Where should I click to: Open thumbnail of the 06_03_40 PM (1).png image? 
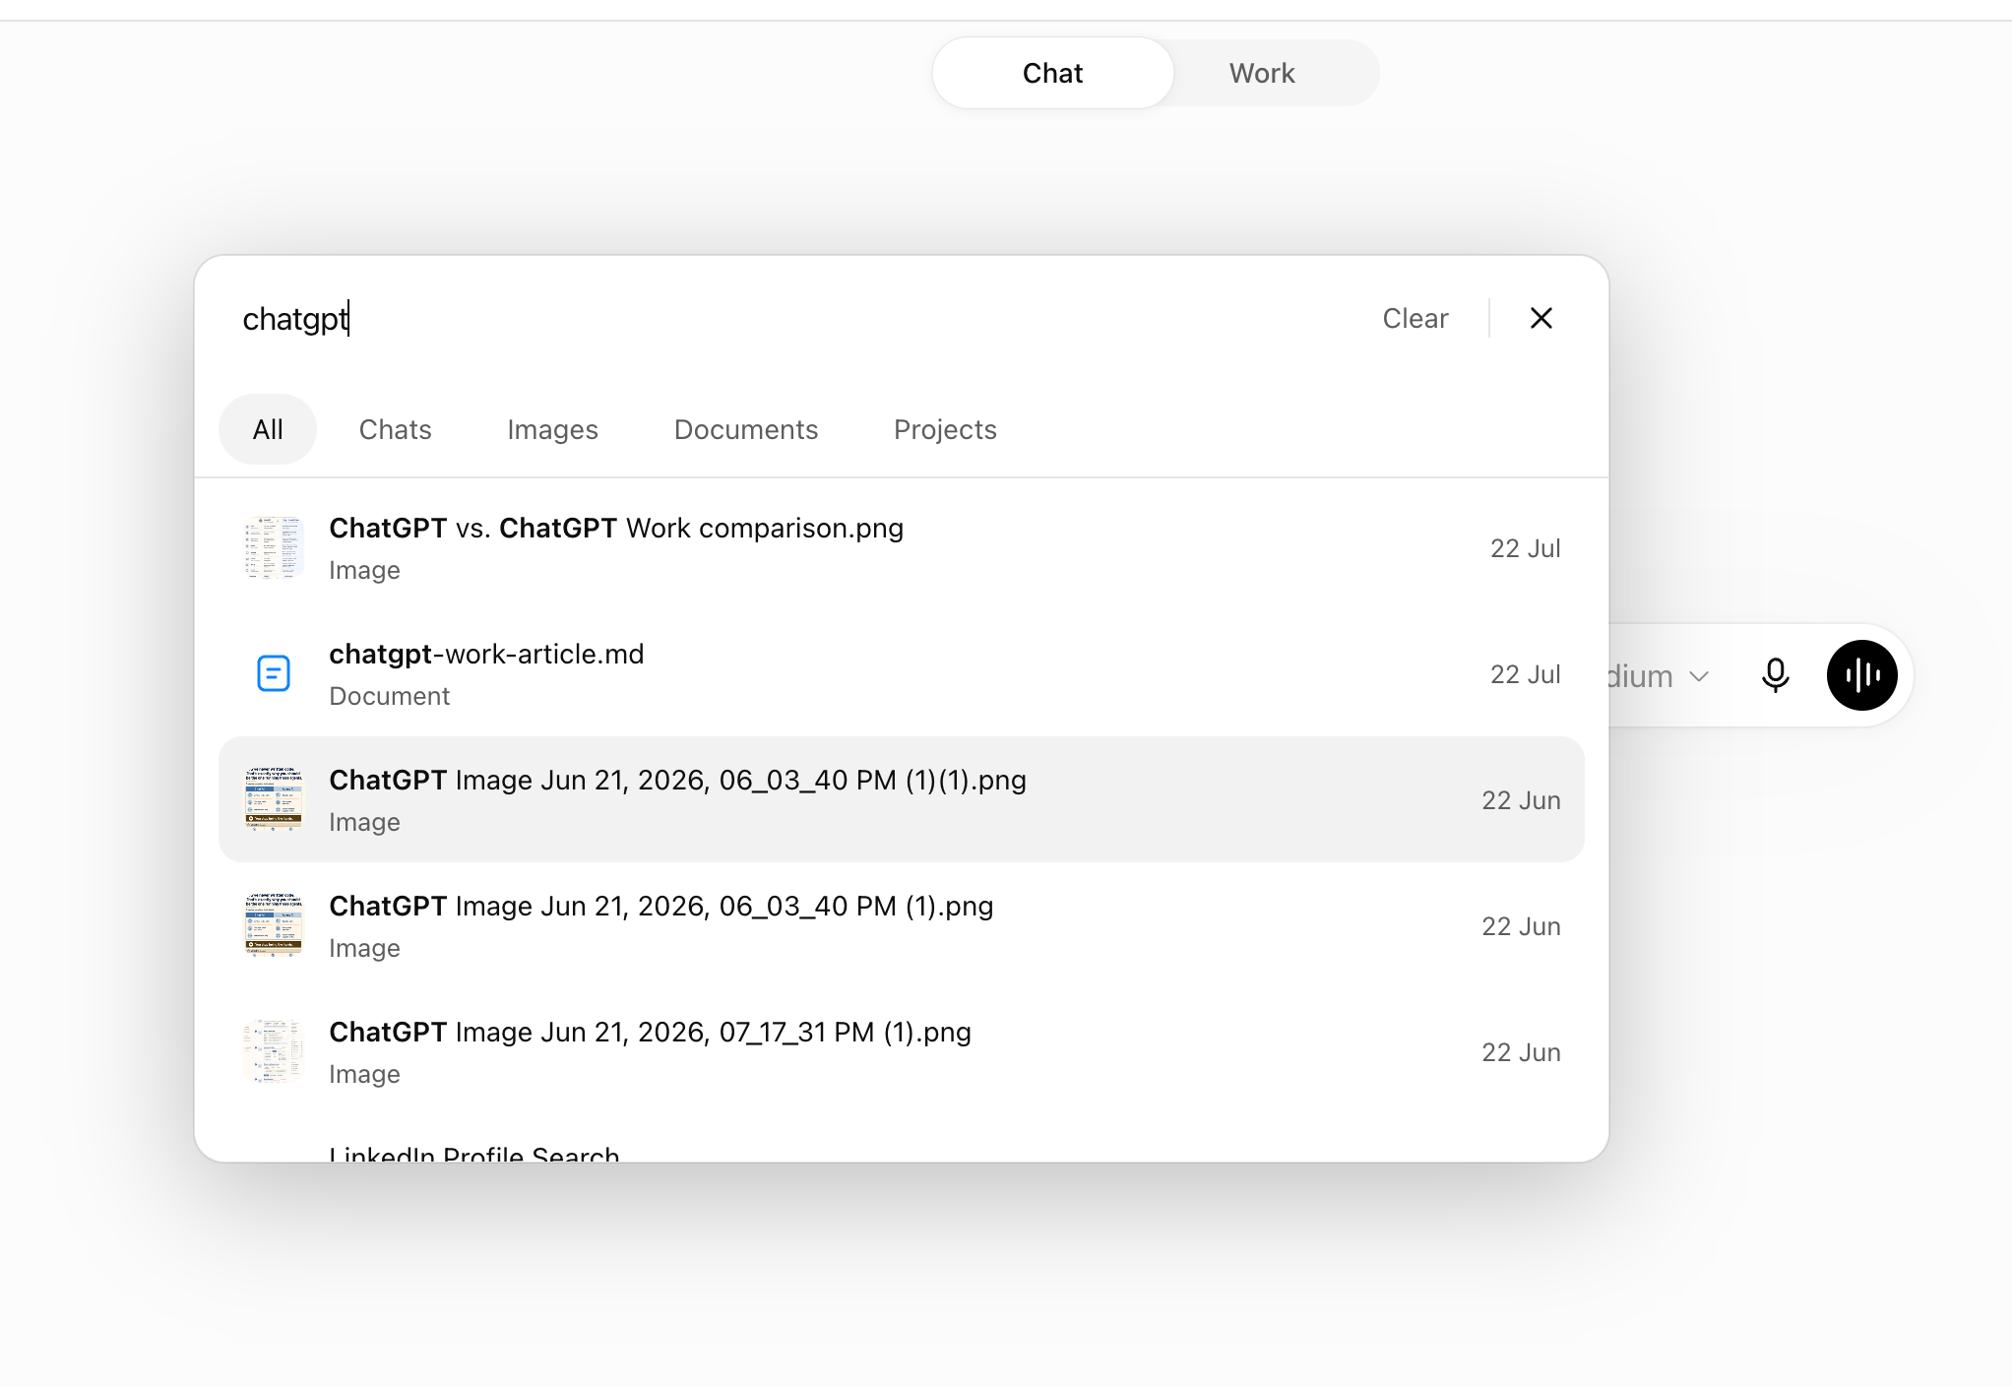[x=274, y=925]
